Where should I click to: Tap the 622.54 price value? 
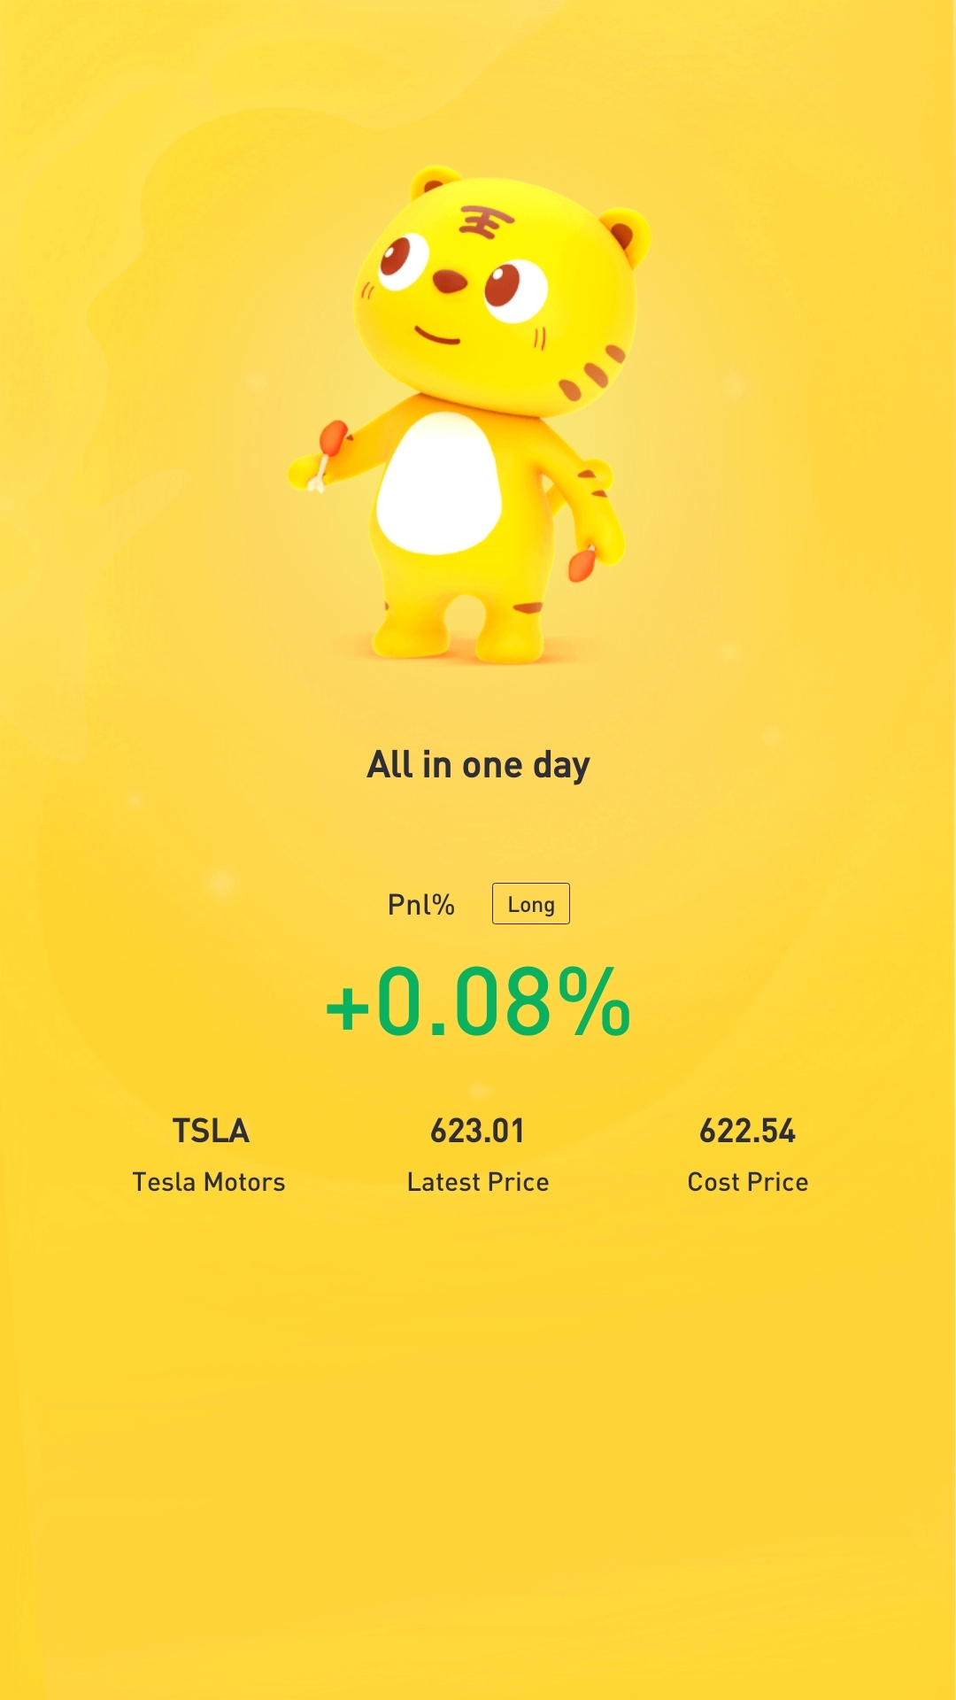[747, 1131]
